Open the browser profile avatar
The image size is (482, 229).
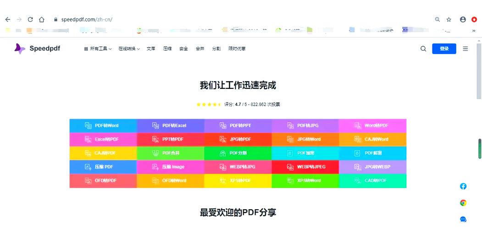point(463,19)
